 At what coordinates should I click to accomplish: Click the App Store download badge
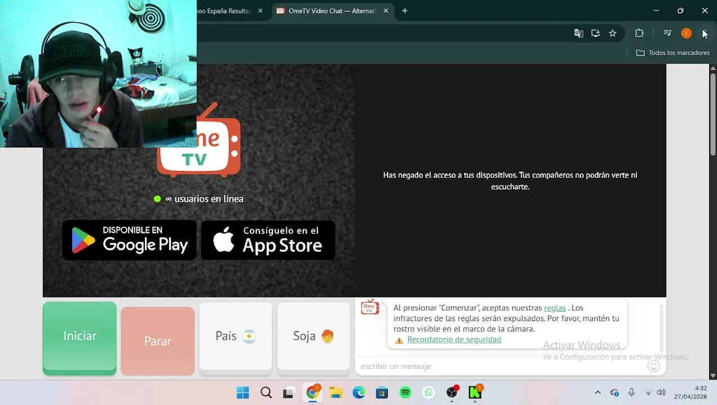click(x=268, y=240)
